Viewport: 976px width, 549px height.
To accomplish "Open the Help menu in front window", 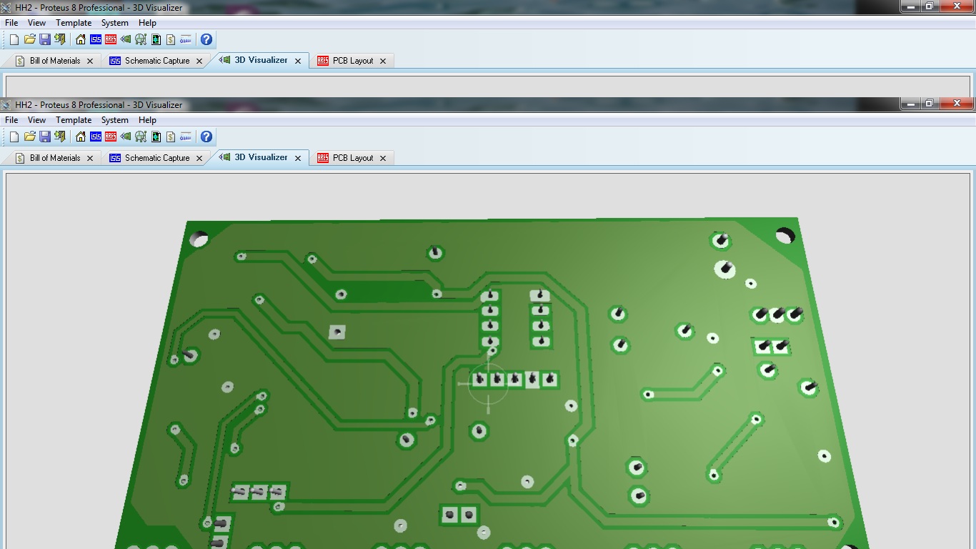I will tap(147, 120).
